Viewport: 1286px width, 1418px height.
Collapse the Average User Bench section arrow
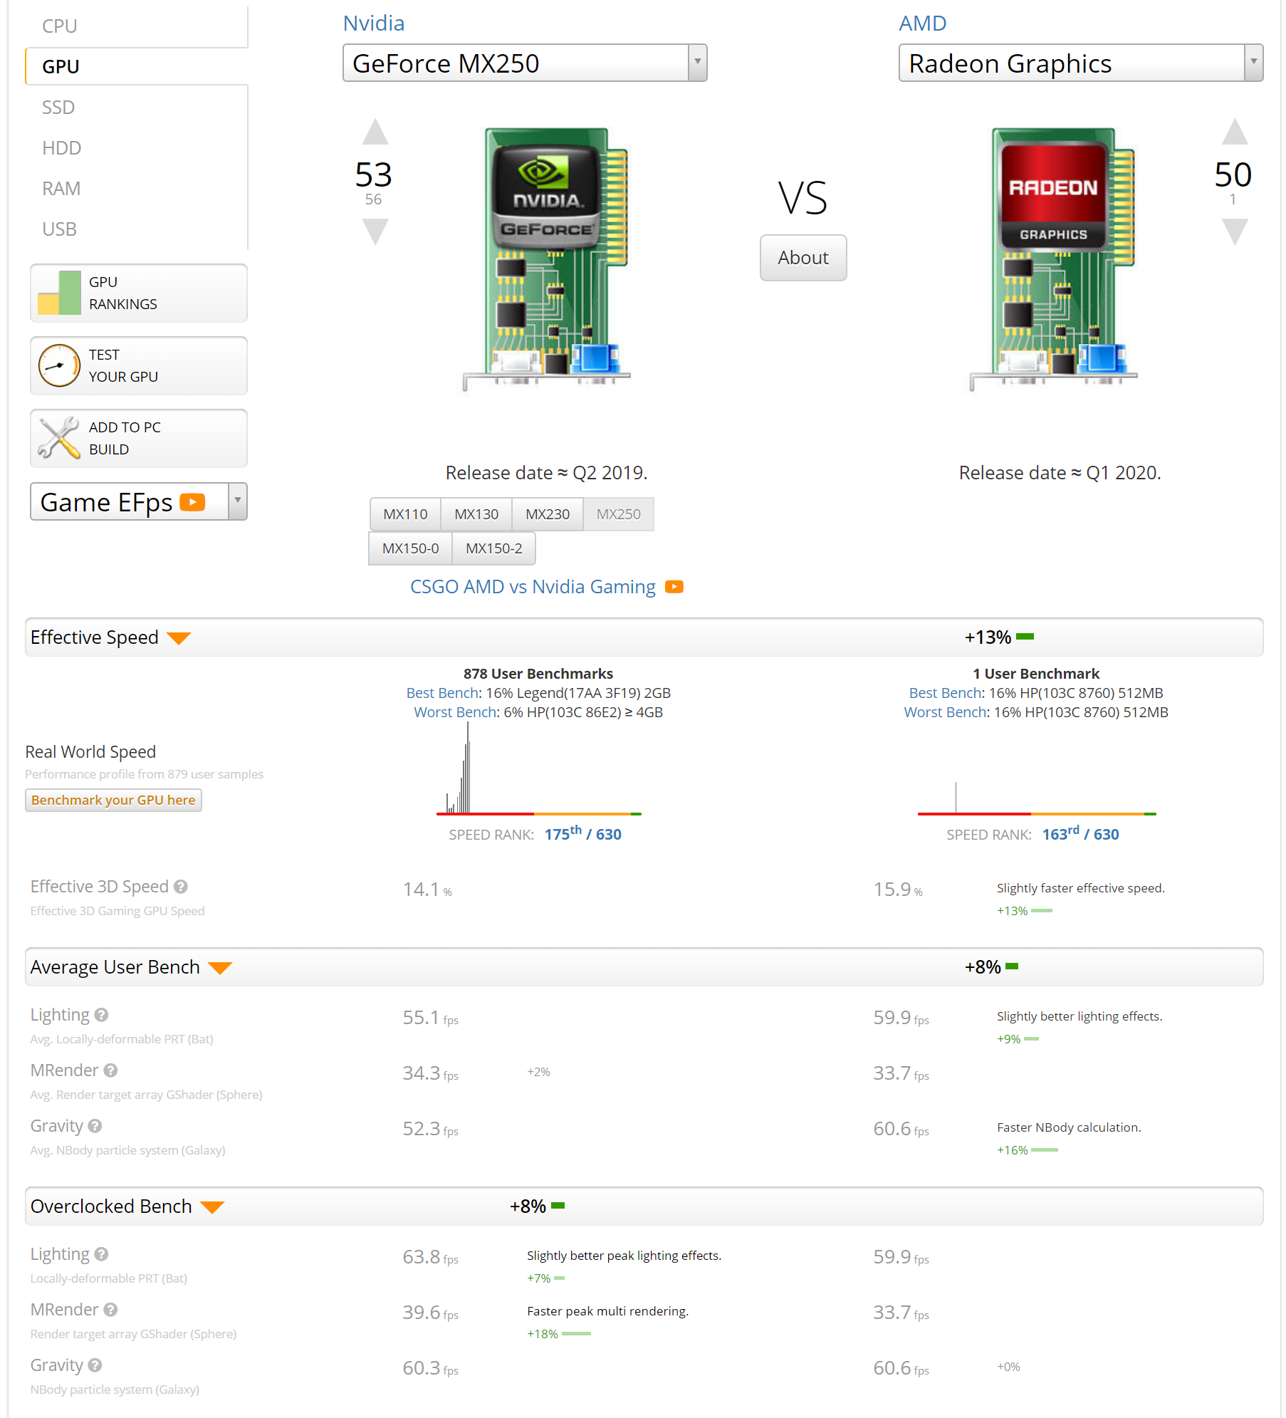(x=220, y=968)
